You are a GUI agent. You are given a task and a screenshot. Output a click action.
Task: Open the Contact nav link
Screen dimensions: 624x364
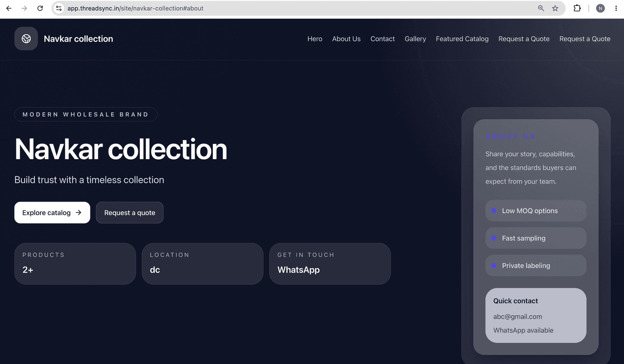pos(383,39)
